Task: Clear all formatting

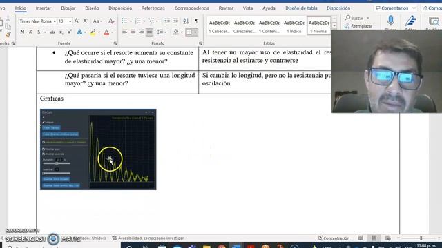Action: [111, 21]
